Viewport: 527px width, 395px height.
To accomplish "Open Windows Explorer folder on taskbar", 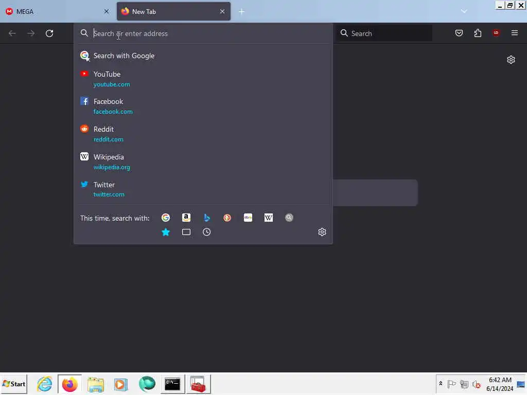I will pyautogui.click(x=96, y=384).
